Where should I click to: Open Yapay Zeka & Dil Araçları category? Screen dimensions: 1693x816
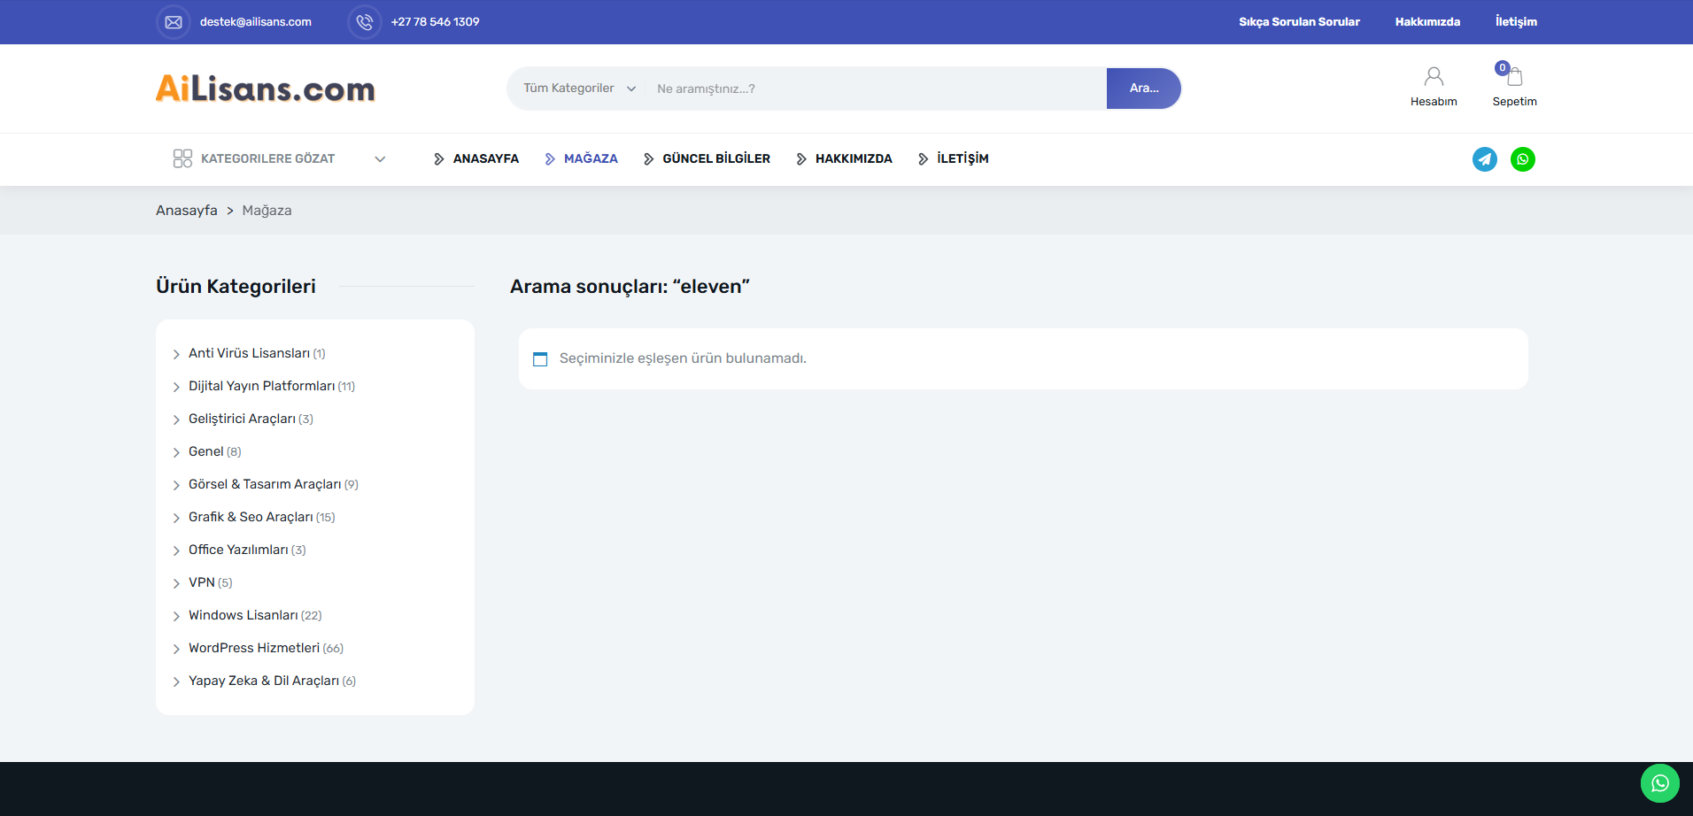click(x=264, y=681)
